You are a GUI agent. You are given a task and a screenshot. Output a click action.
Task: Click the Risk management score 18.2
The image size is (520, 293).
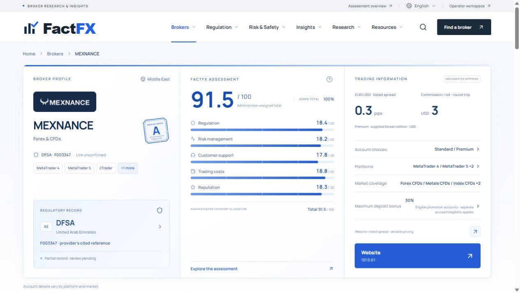[x=322, y=139]
